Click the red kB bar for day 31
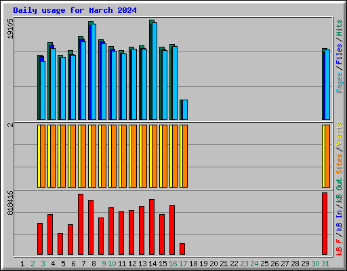Image resolution: width=347 pixels, height=271 pixels. pyautogui.click(x=325, y=224)
